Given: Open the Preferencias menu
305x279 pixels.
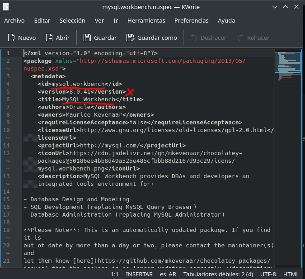Looking at the screenshot, I should [191, 21].
